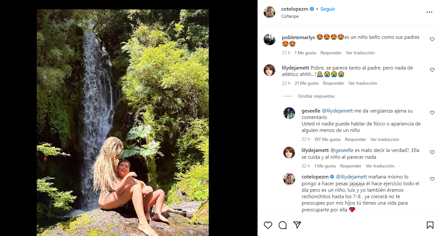View translation of geseelle's reply
The width and height of the screenshot is (439, 236).
click(x=385, y=139)
